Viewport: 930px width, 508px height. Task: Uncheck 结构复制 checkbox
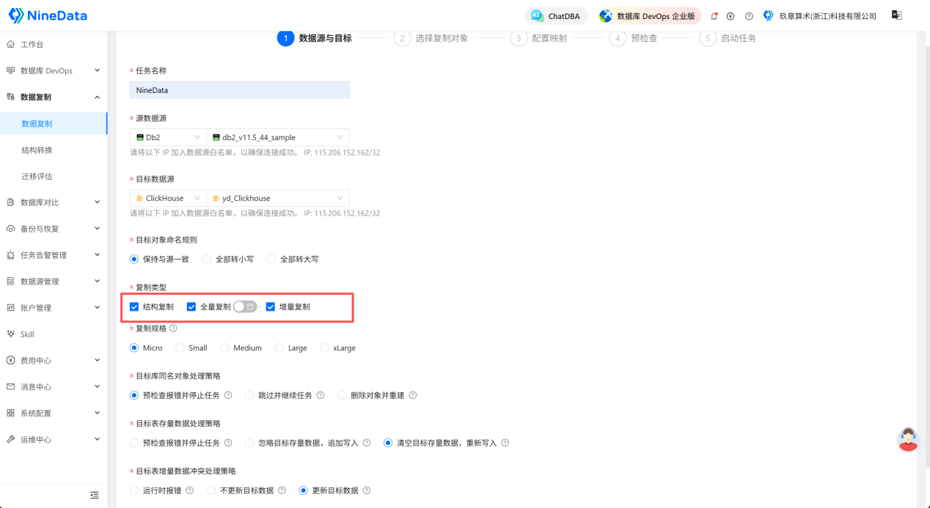pyautogui.click(x=134, y=307)
